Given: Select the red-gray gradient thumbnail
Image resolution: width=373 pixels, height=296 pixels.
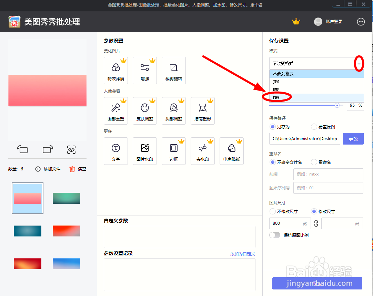Looking at the screenshot, I should [x=67, y=231].
